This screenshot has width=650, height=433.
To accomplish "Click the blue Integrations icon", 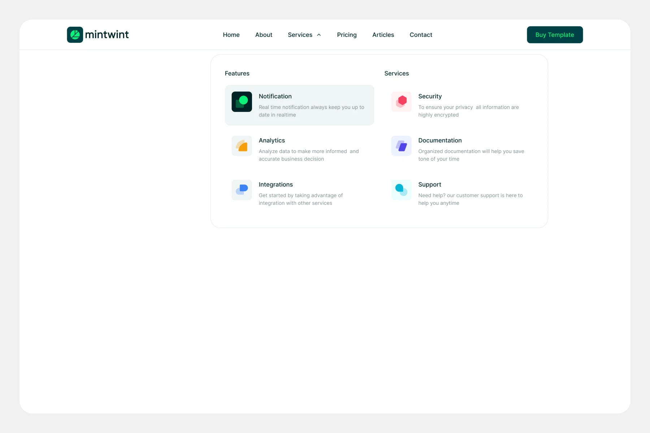I will [242, 190].
